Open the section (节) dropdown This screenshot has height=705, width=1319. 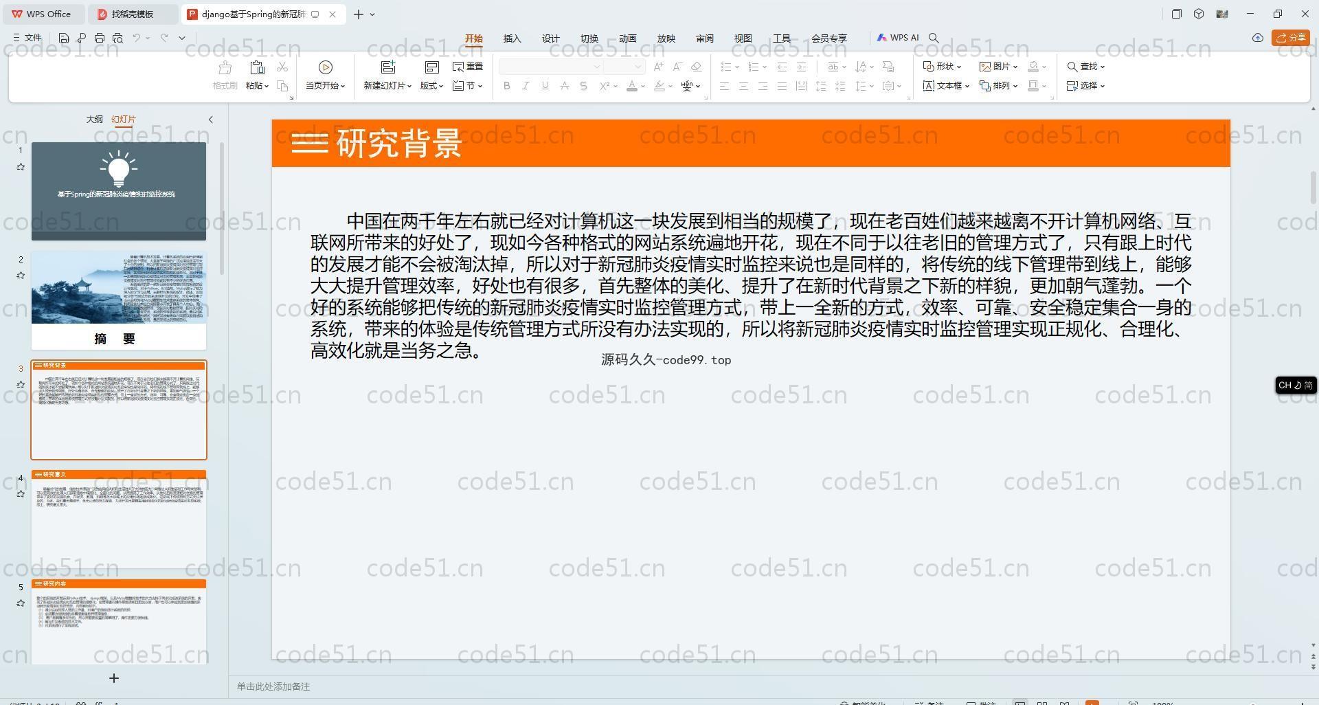pyautogui.click(x=468, y=86)
